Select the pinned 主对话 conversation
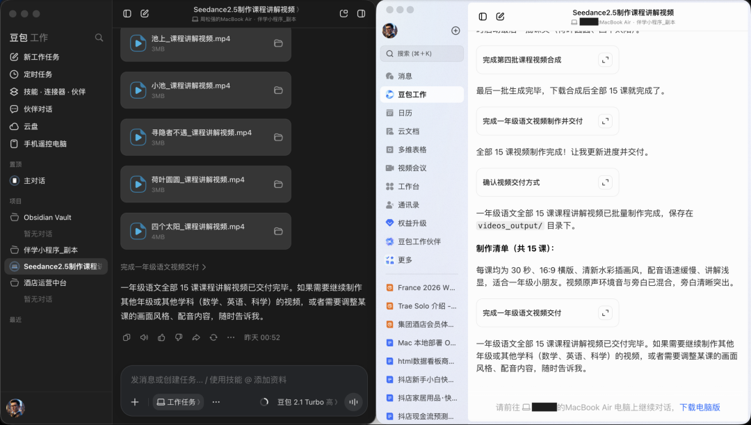The height and width of the screenshot is (425, 751). click(x=56, y=181)
